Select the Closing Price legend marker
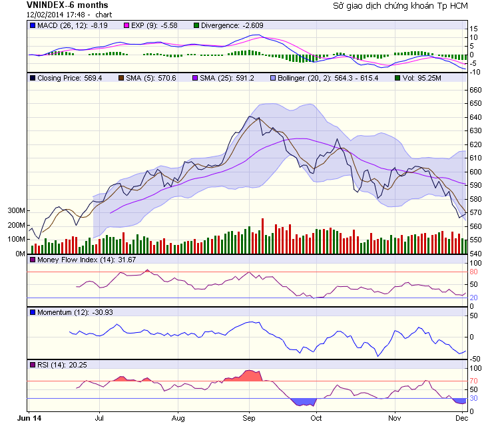Screen dimensions: 494x432 [x=33, y=78]
